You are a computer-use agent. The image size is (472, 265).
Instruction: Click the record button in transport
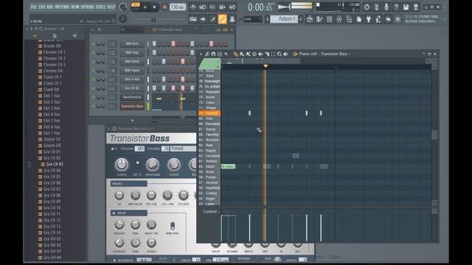coord(164,7)
